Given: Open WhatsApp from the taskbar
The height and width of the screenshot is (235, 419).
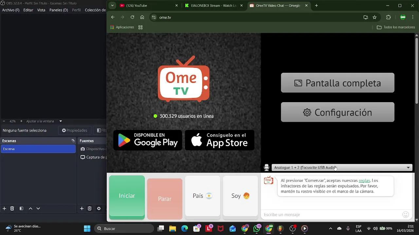Looking at the screenshot, I should [257, 228].
